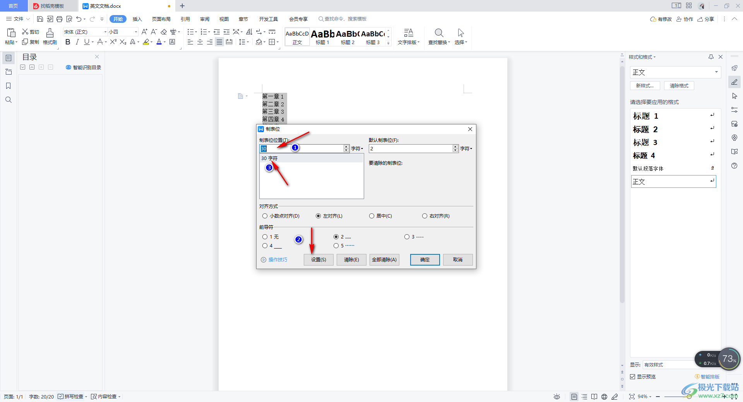Click eye-protection mode icon in status bar
The image size is (743, 402).
(557, 397)
